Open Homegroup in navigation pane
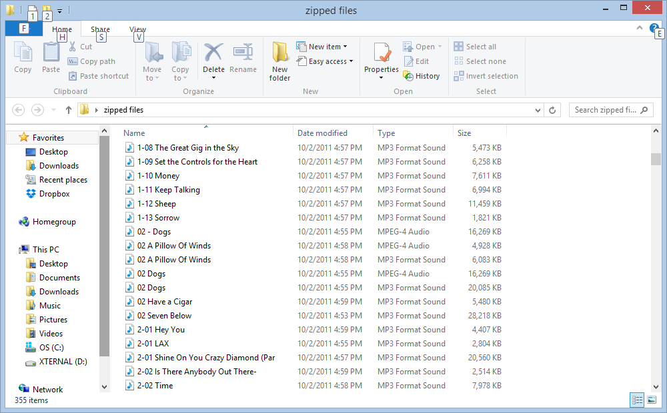 click(x=47, y=222)
